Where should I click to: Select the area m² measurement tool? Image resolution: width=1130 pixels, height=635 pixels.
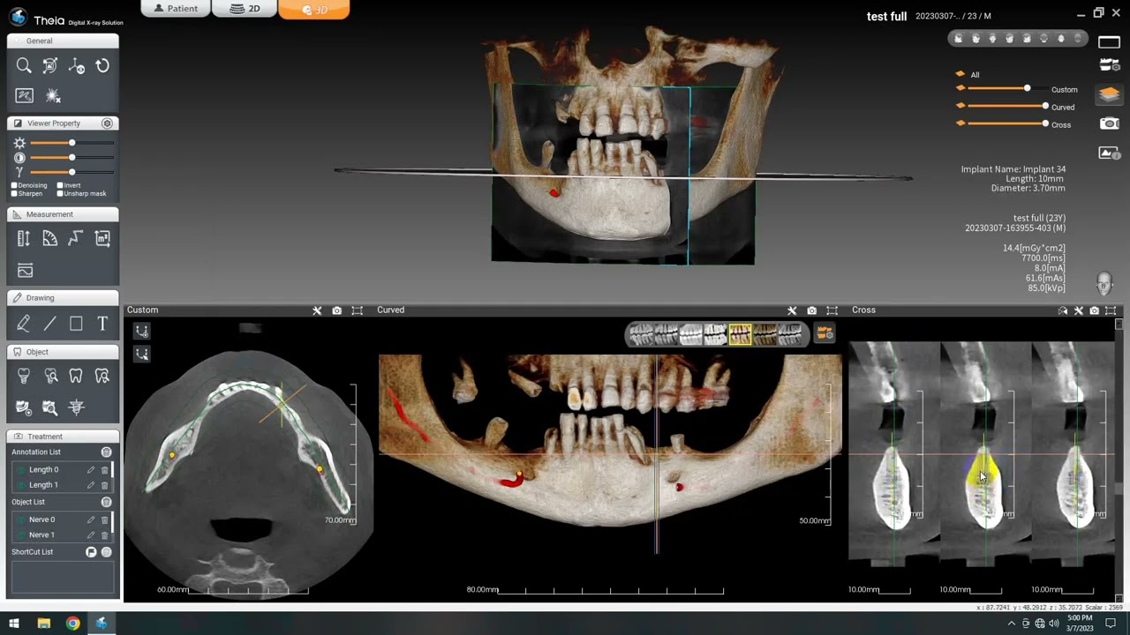pyautogui.click(x=102, y=238)
